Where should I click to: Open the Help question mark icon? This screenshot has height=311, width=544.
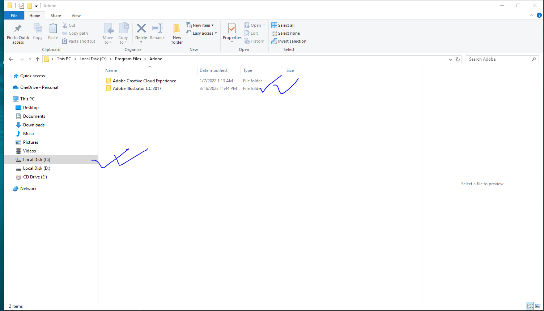coord(539,15)
